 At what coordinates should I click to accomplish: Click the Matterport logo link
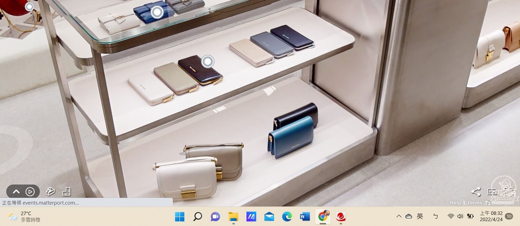tap(500, 203)
